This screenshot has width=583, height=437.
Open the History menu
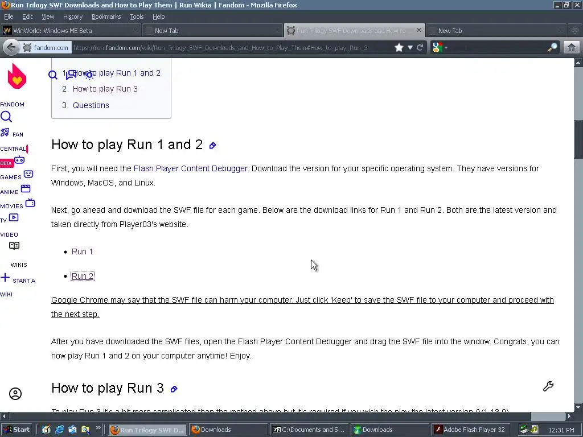pyautogui.click(x=73, y=17)
